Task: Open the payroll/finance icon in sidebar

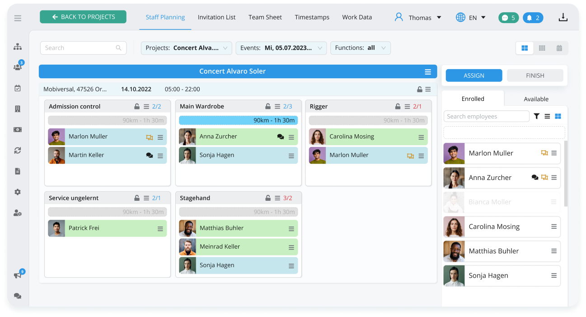Action: [17, 129]
